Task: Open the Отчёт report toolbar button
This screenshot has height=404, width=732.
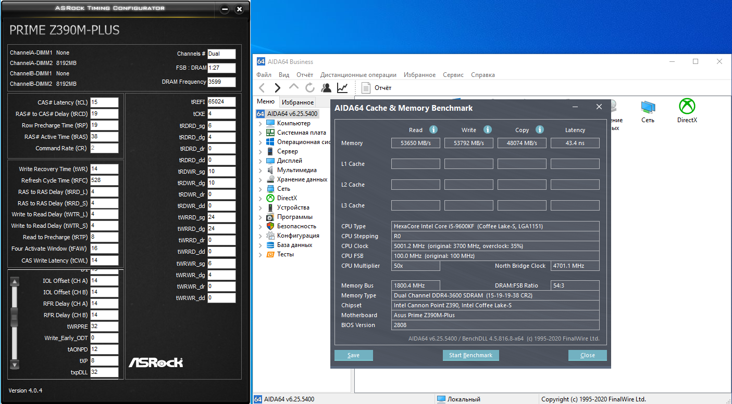Action: 377,88
